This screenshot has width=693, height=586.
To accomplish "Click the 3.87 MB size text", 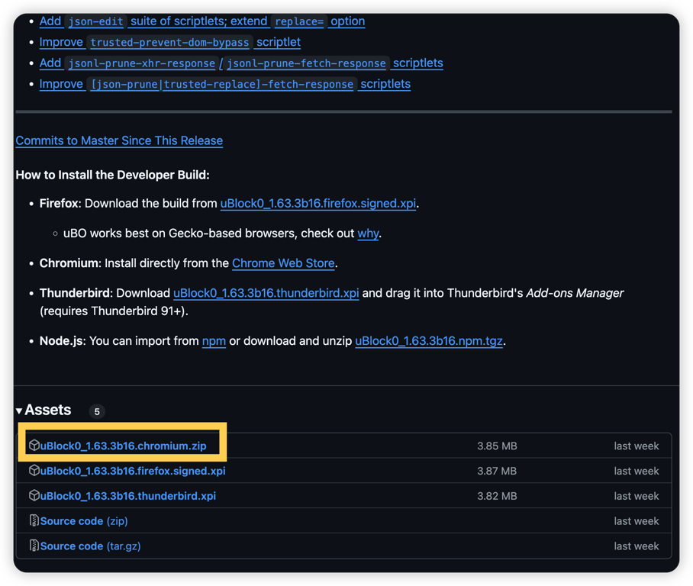I will pyautogui.click(x=497, y=471).
